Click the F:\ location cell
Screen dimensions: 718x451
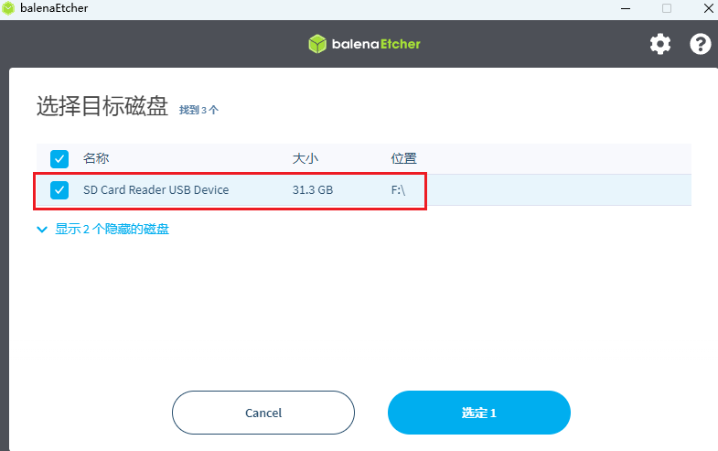coord(398,190)
